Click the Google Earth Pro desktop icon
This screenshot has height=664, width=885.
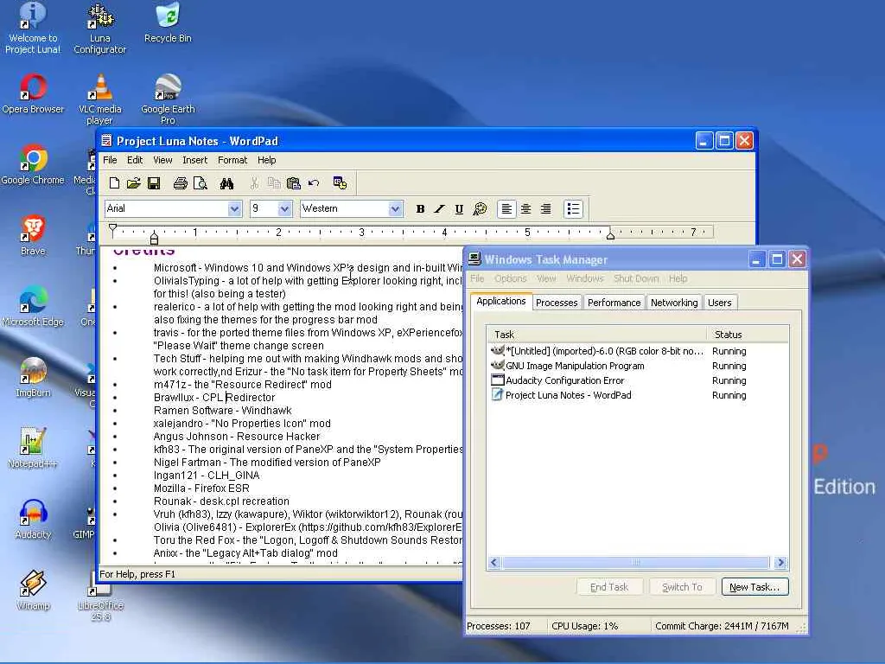click(168, 99)
